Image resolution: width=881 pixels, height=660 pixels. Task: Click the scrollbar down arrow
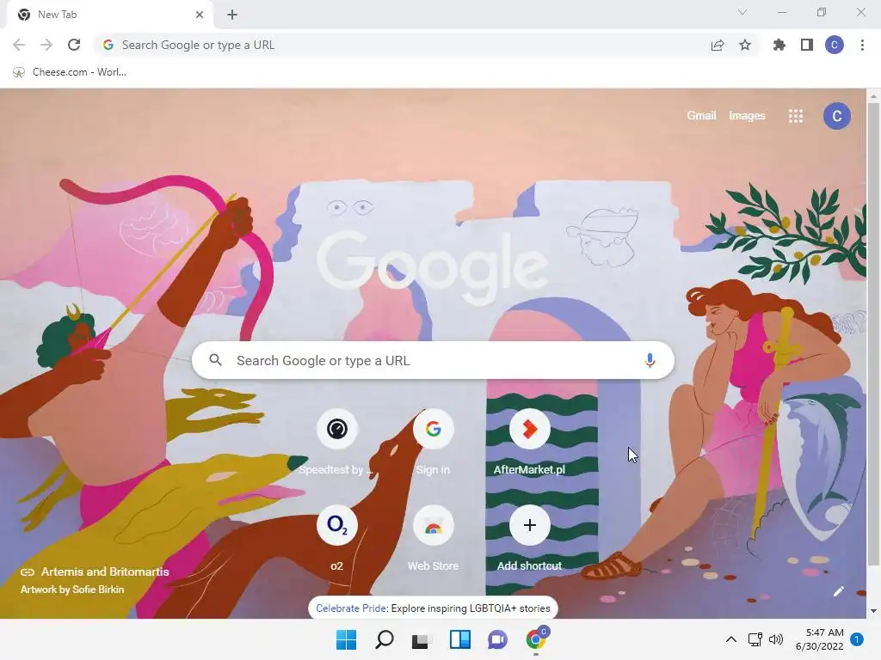click(873, 611)
